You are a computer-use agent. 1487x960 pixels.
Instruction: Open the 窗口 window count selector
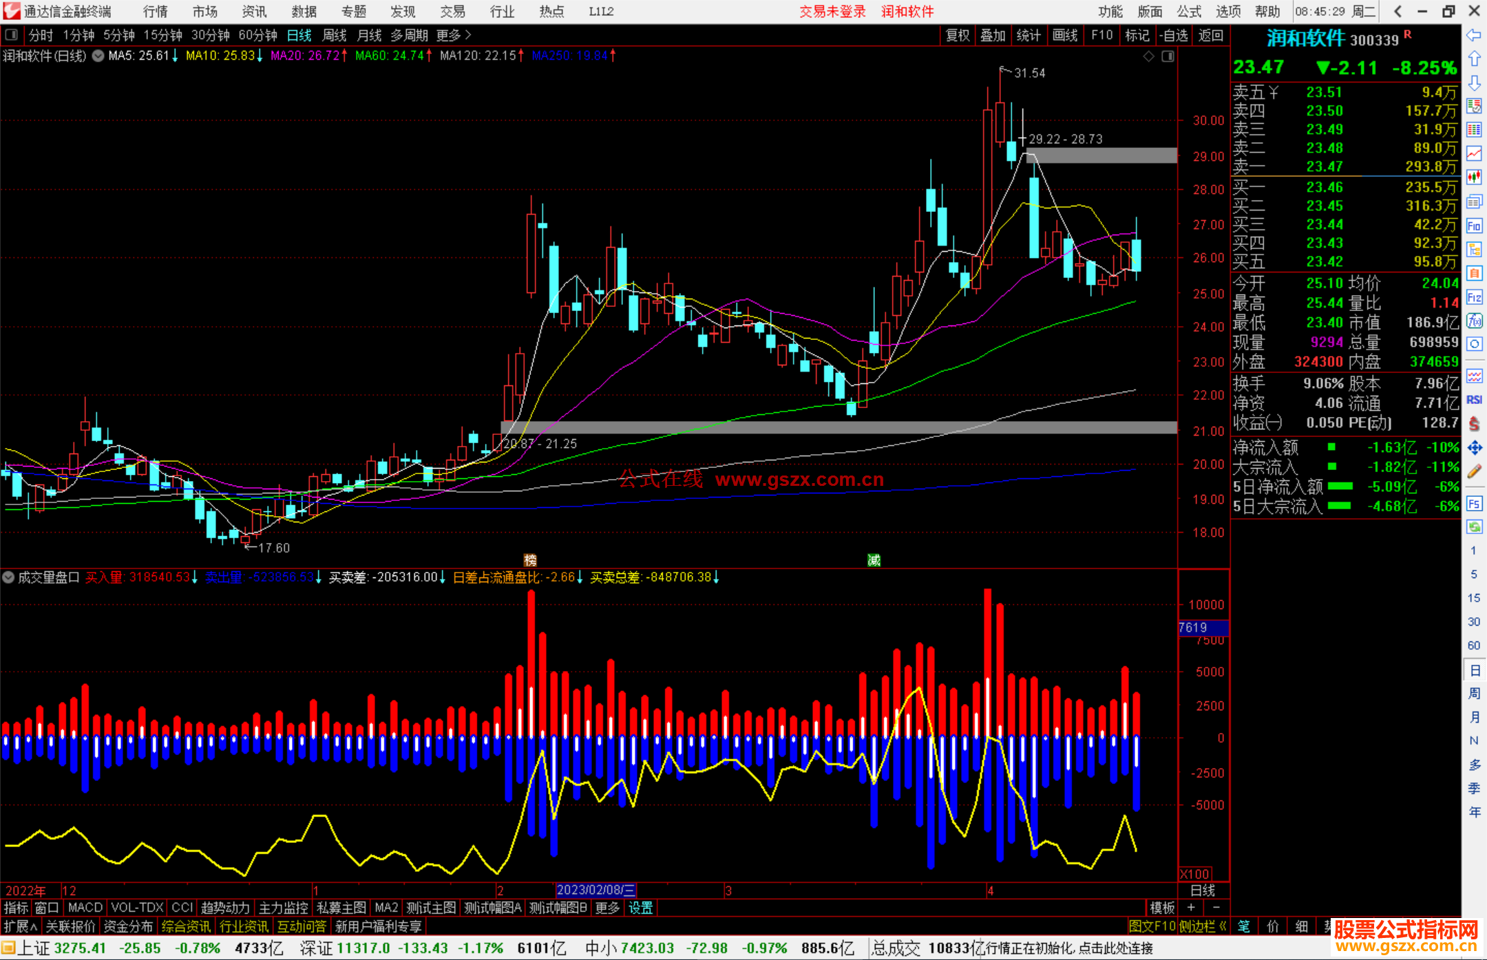click(47, 908)
